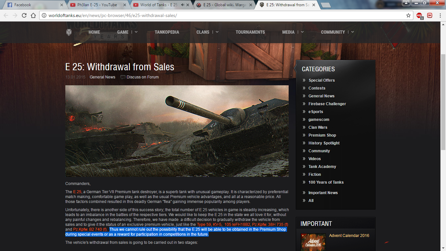Select Videos category
Screen dimensions: 446x251
[314, 159]
